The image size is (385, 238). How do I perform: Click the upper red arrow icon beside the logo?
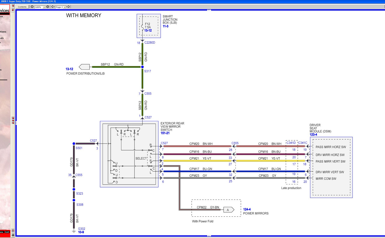[13, 6]
